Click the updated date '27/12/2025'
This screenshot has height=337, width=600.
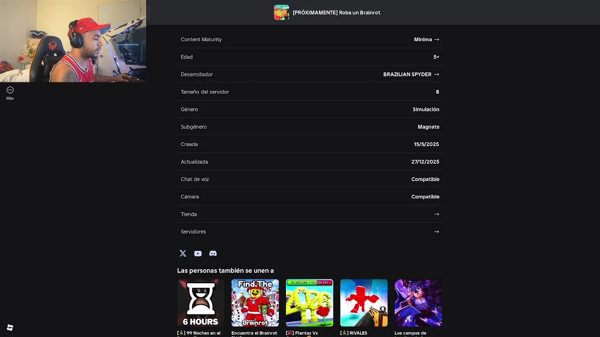[425, 162]
